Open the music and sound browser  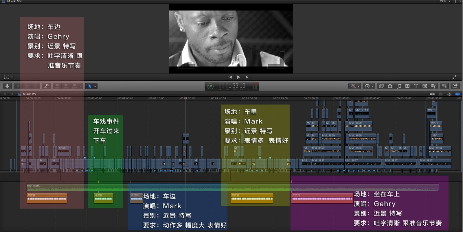[x=399, y=86]
